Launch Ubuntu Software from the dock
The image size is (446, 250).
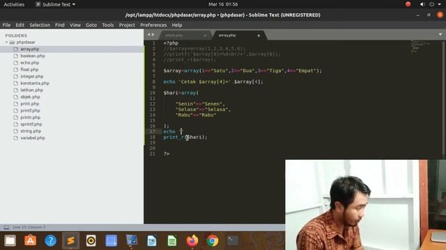pos(31,241)
